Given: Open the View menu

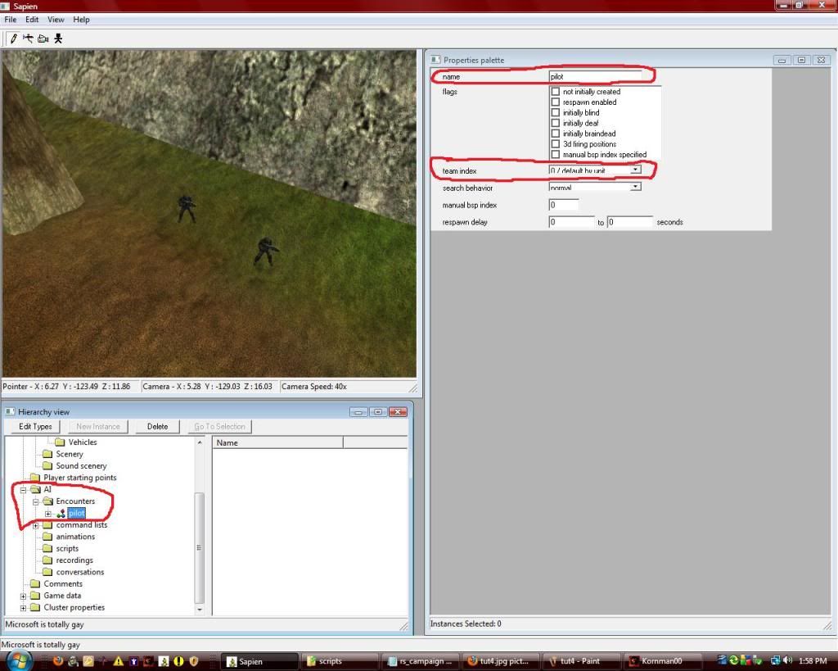Looking at the screenshot, I should [56, 20].
